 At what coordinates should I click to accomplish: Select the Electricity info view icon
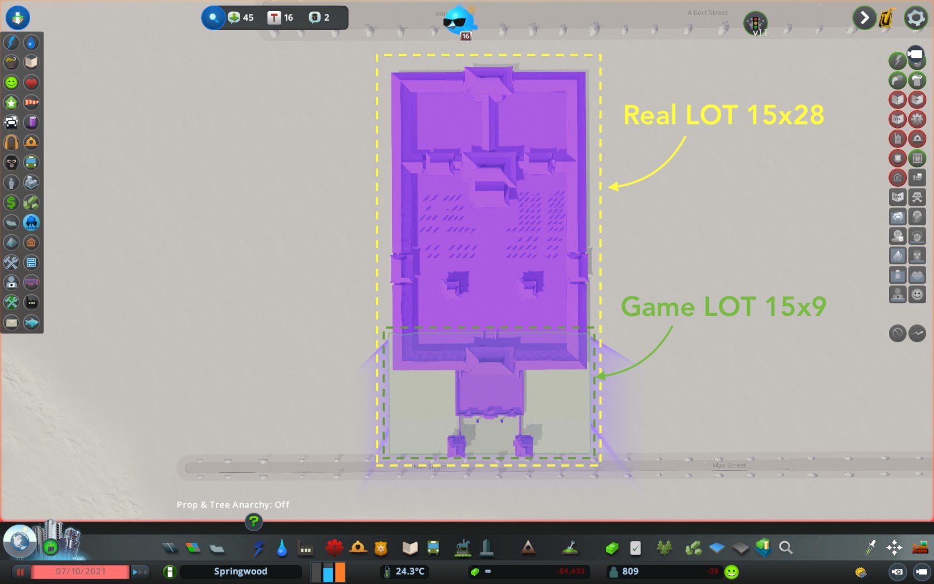pos(11,42)
